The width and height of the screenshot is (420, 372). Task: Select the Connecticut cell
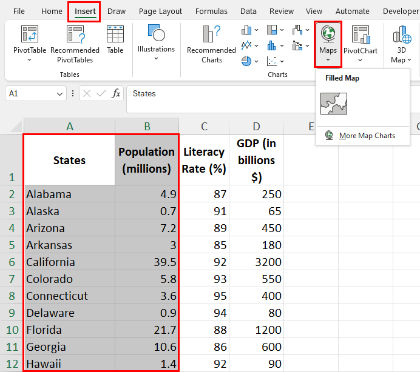click(x=70, y=296)
